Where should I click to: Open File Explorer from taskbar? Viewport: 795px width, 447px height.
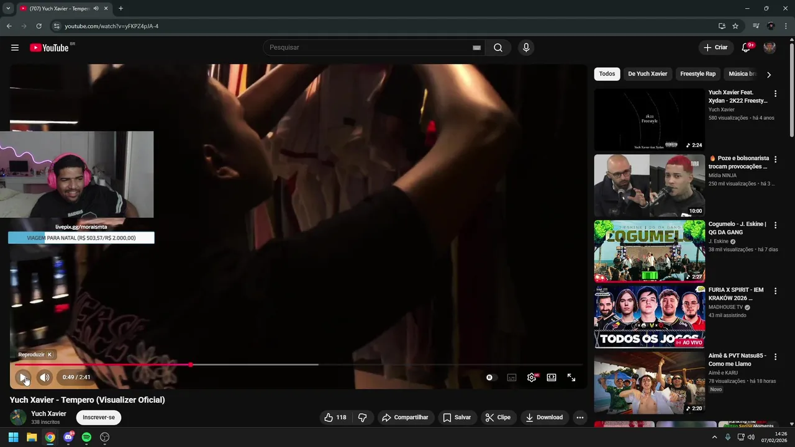tap(32, 437)
